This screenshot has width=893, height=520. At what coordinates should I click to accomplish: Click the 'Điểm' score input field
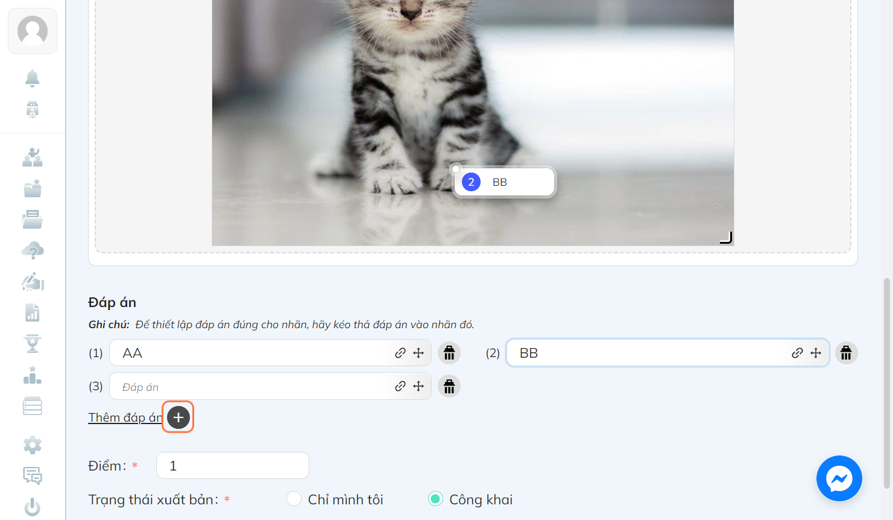coord(233,466)
